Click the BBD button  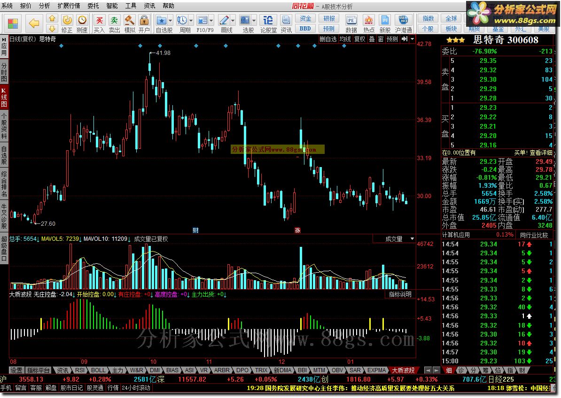pos(305,29)
